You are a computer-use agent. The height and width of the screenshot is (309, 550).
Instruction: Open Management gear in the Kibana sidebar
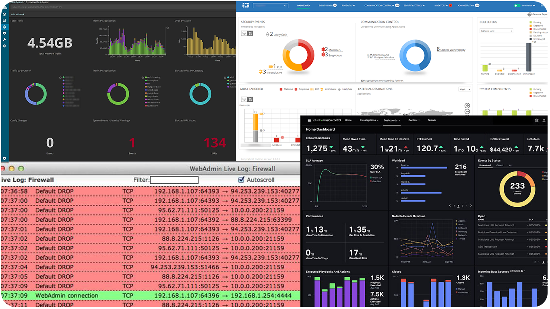(x=4, y=46)
